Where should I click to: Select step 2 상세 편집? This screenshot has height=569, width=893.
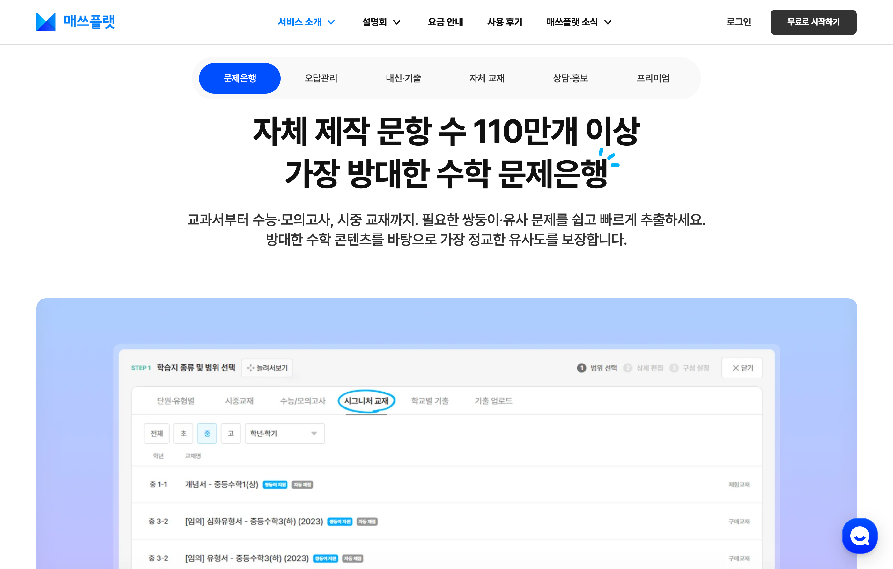[x=643, y=368]
